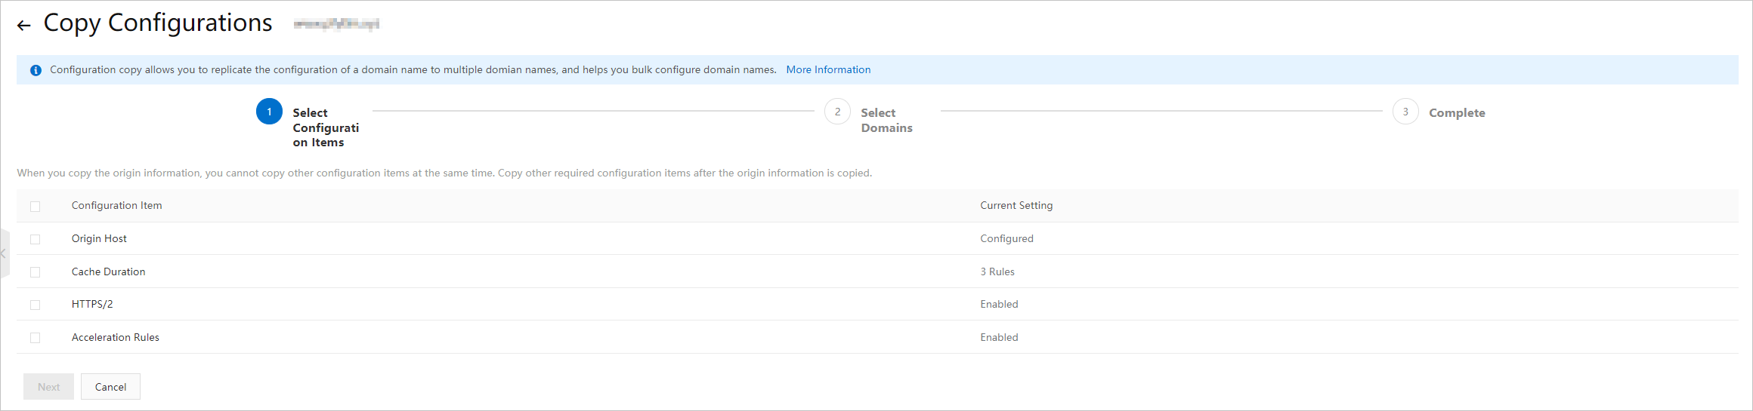Toggle the select-all header checkbox
The image size is (1753, 411).
[x=36, y=206]
